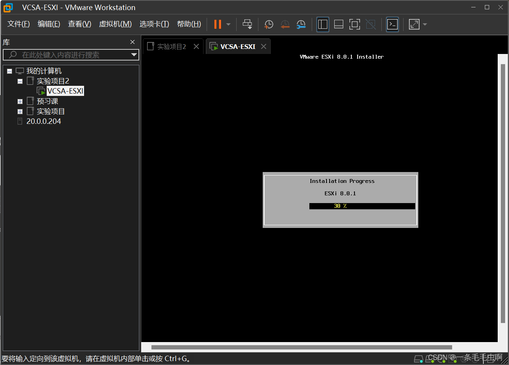Click the library search input field
This screenshot has height=365, width=509.
tap(71, 55)
